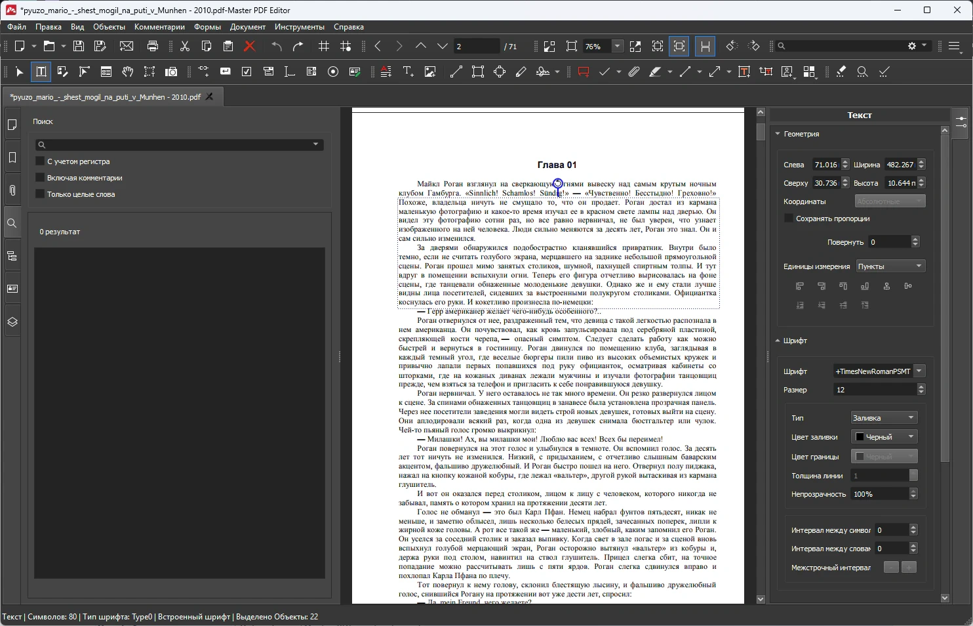This screenshot has width=973, height=626.
Task: Open the Шрифт font name dropdown
Action: coord(919,371)
